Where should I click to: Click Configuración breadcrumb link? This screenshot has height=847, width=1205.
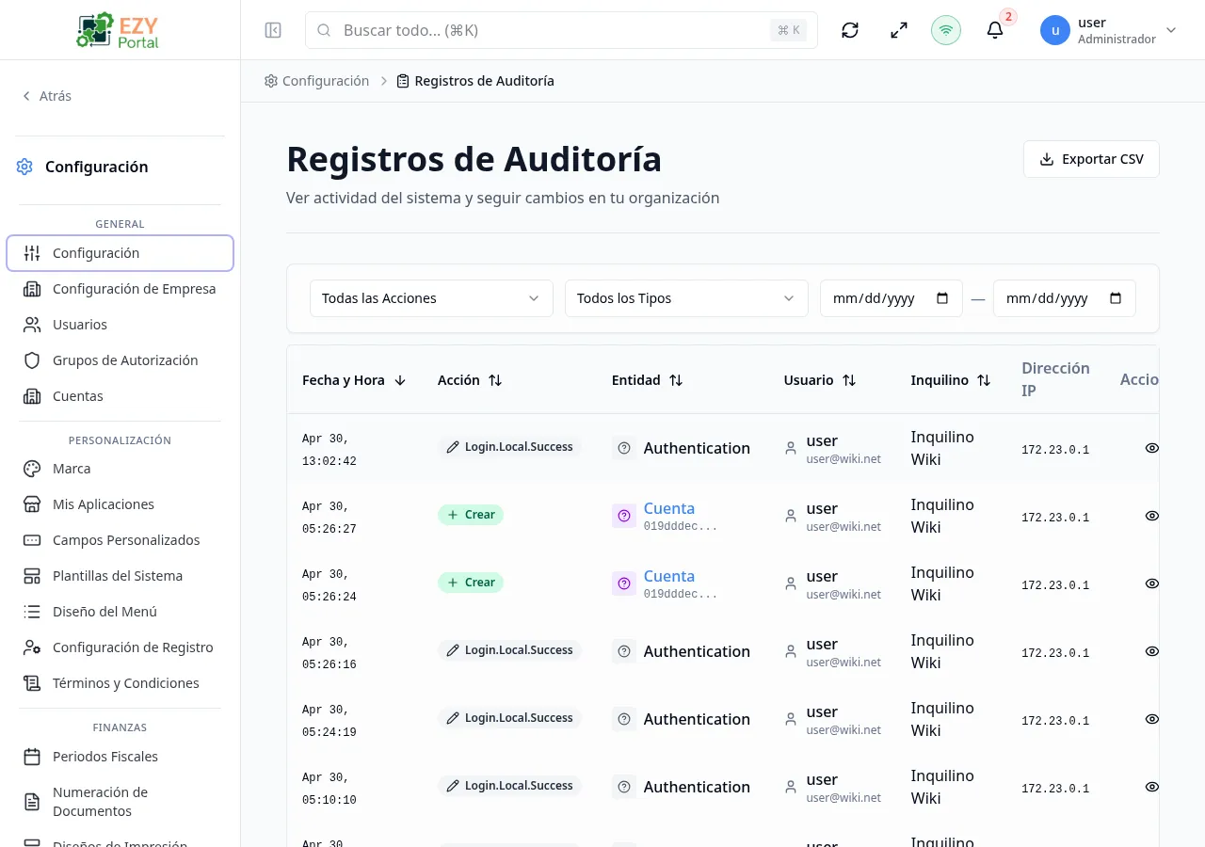[x=317, y=81]
